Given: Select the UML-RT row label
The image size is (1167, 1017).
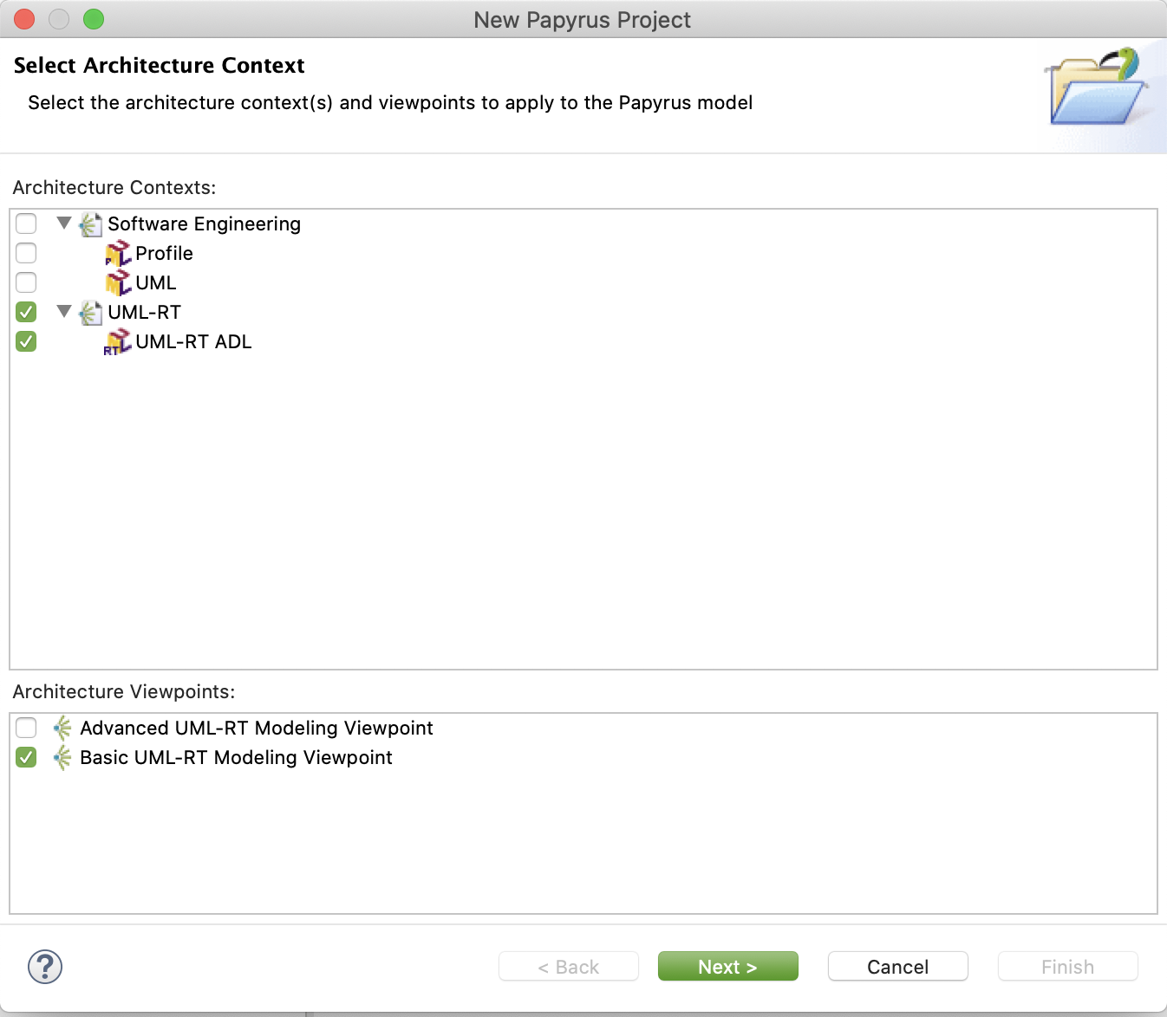Looking at the screenshot, I should 144,313.
